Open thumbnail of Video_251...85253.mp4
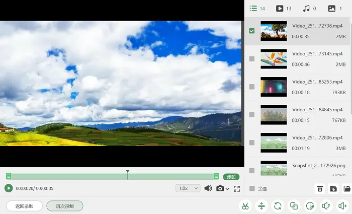Screen dimensions: 352x214 [x=274, y=87]
